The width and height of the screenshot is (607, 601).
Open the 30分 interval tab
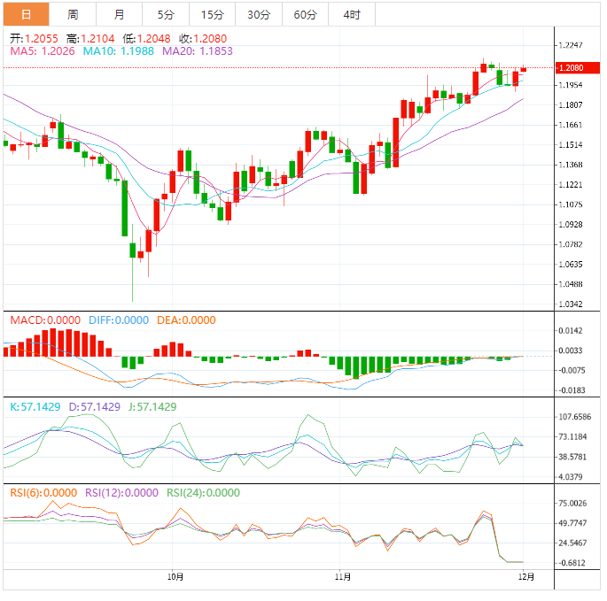tap(259, 14)
